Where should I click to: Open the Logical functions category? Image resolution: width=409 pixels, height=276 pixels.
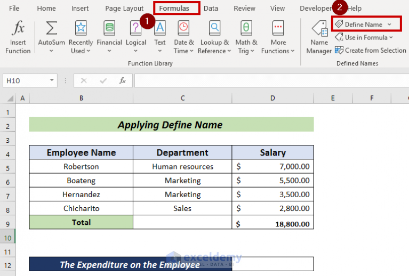[x=135, y=37]
